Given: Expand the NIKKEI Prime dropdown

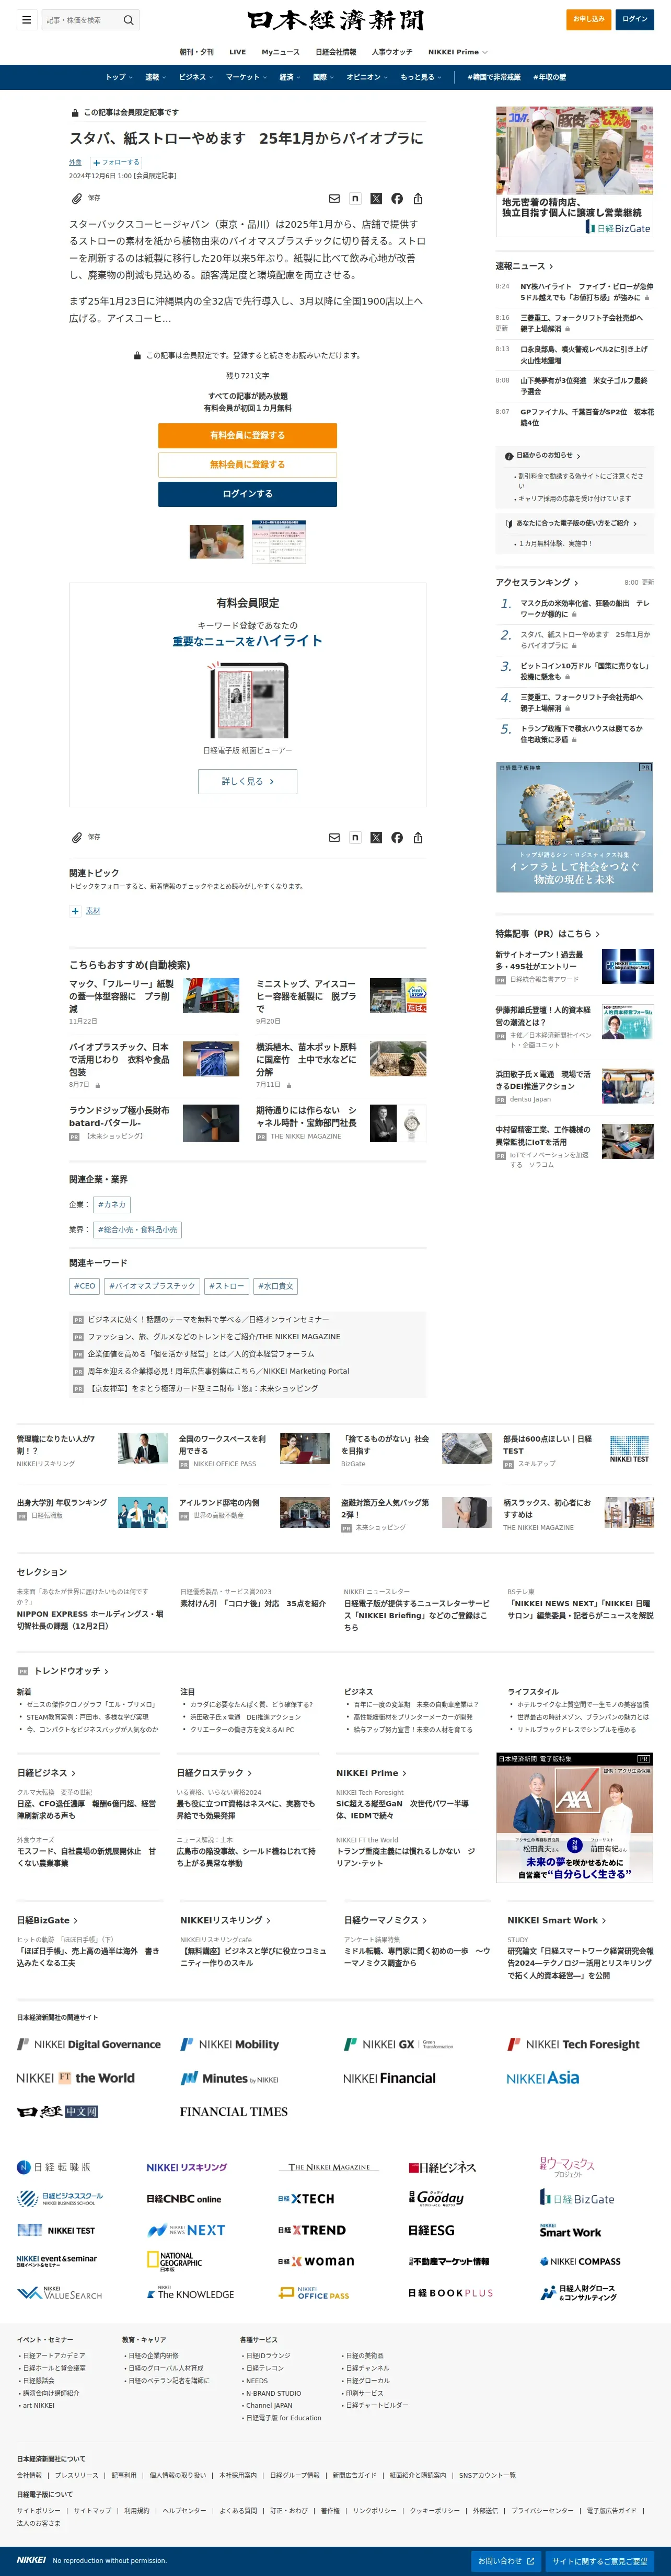Looking at the screenshot, I should click(x=458, y=52).
